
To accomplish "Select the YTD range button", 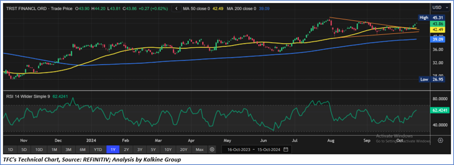I will (98, 149).
